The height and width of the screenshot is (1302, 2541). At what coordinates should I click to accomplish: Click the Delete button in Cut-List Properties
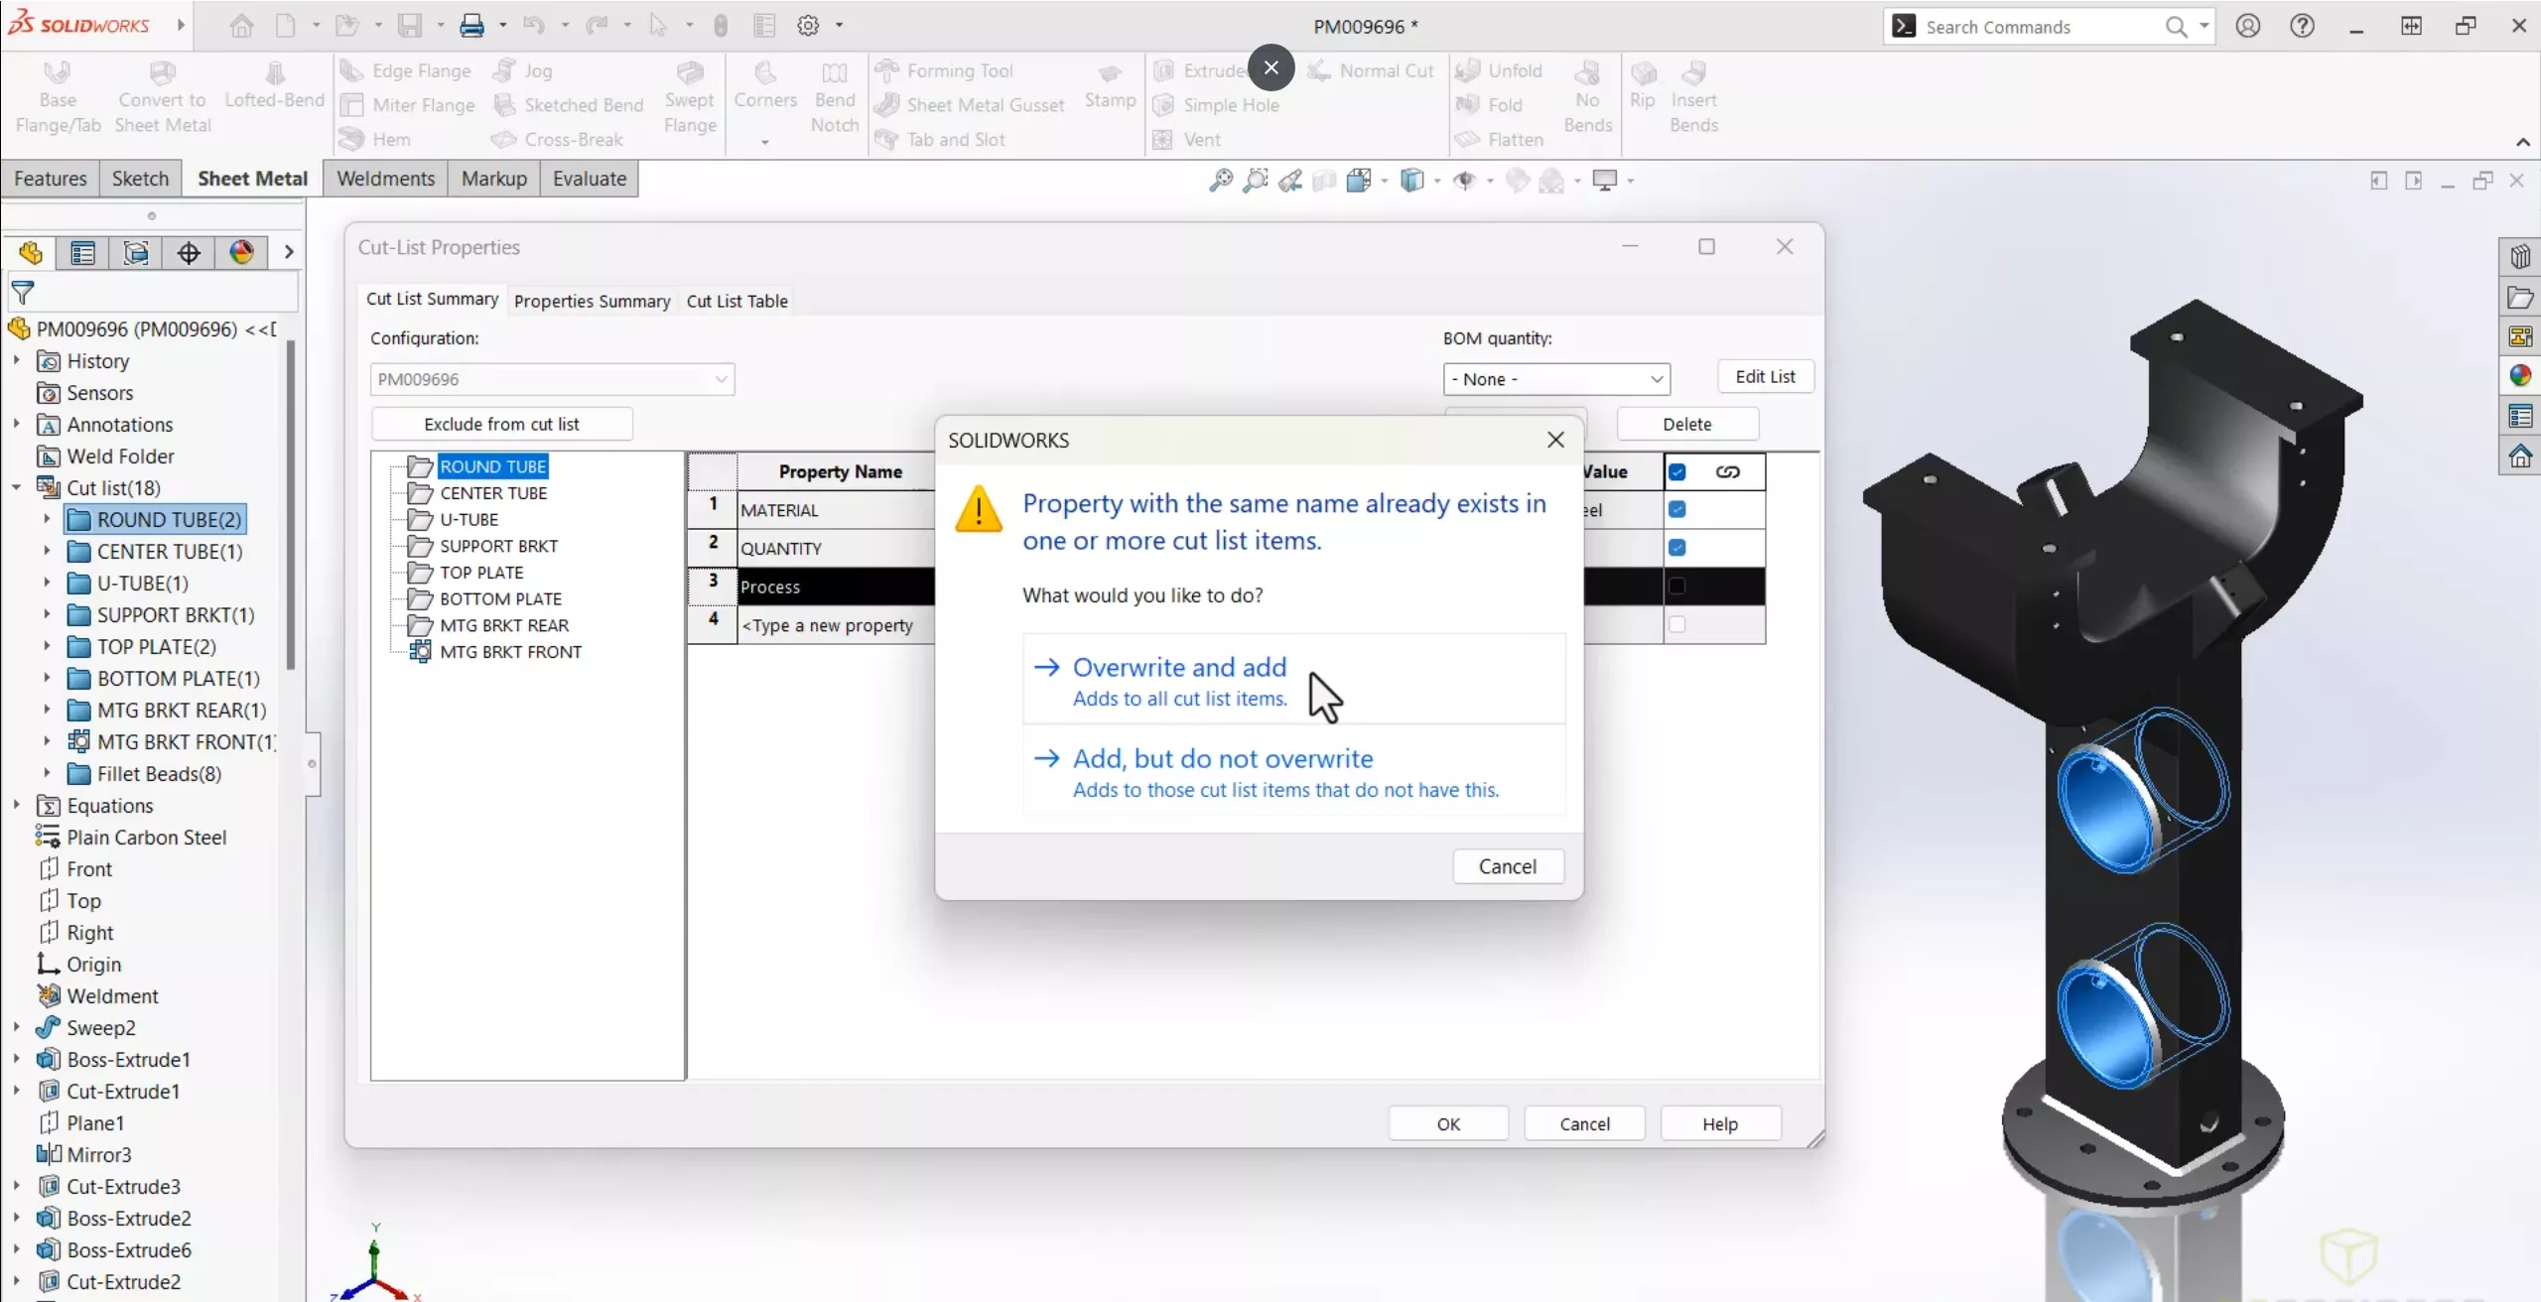point(1687,424)
